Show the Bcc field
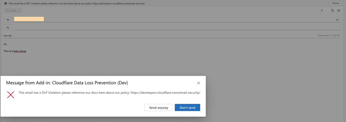346x122 pixels. click(x=338, y=20)
